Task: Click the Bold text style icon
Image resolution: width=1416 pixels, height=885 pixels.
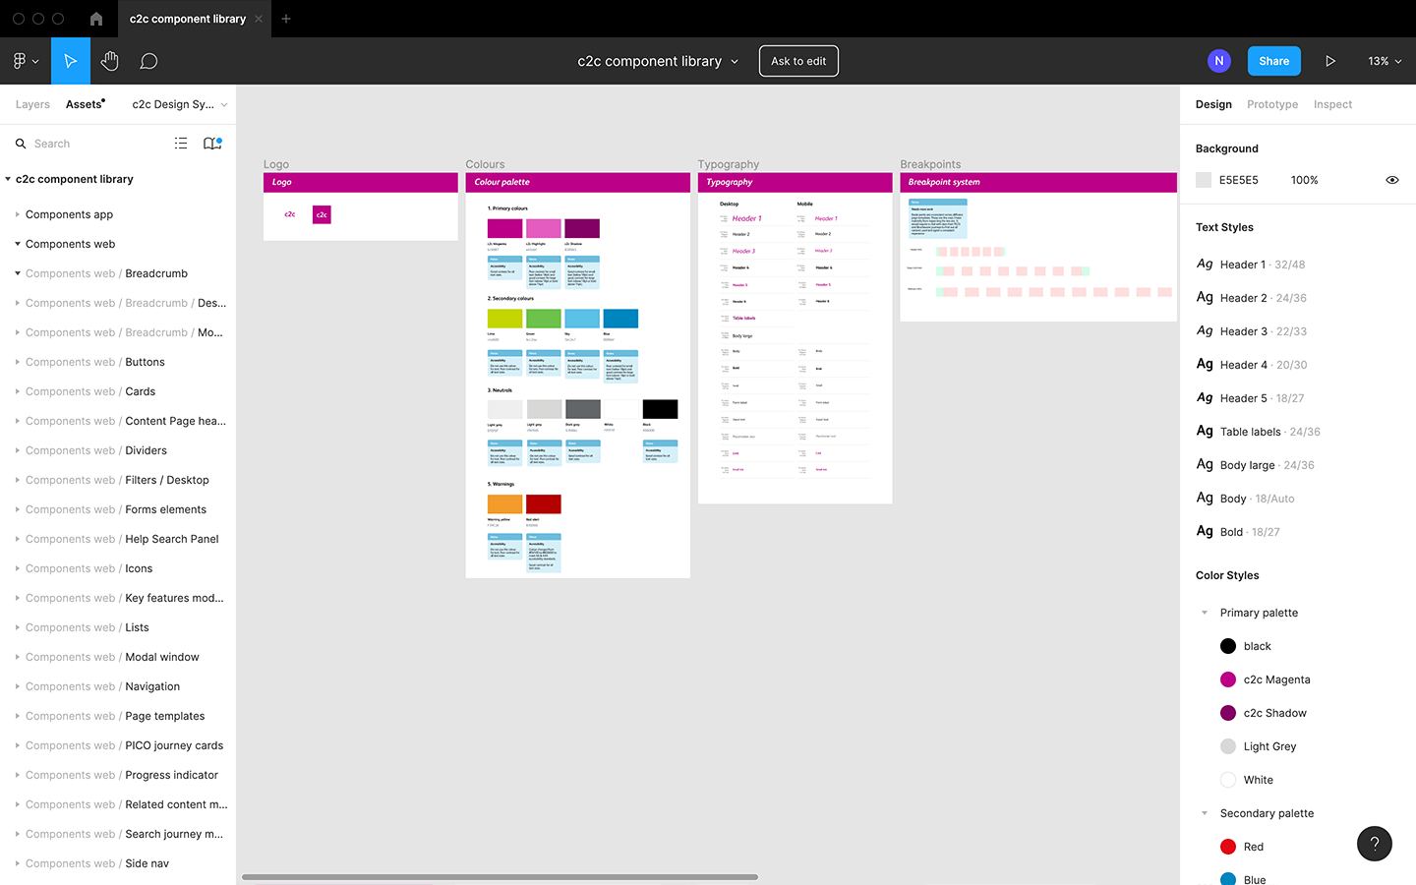Action: (x=1205, y=532)
